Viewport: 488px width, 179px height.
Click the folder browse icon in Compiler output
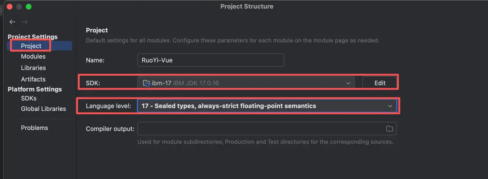[389, 128]
